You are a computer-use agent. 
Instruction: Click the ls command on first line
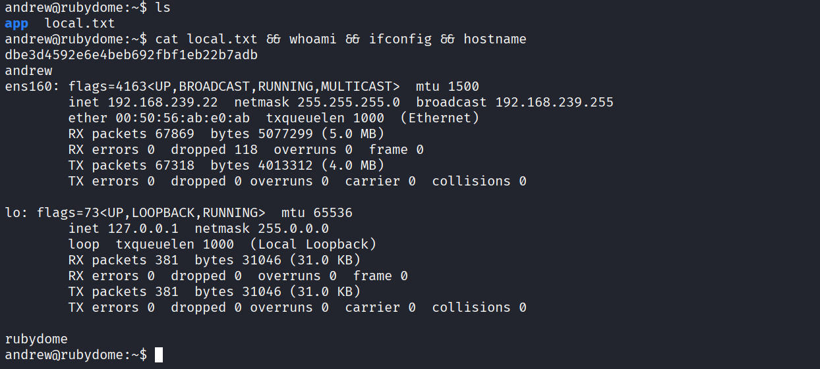click(163, 8)
